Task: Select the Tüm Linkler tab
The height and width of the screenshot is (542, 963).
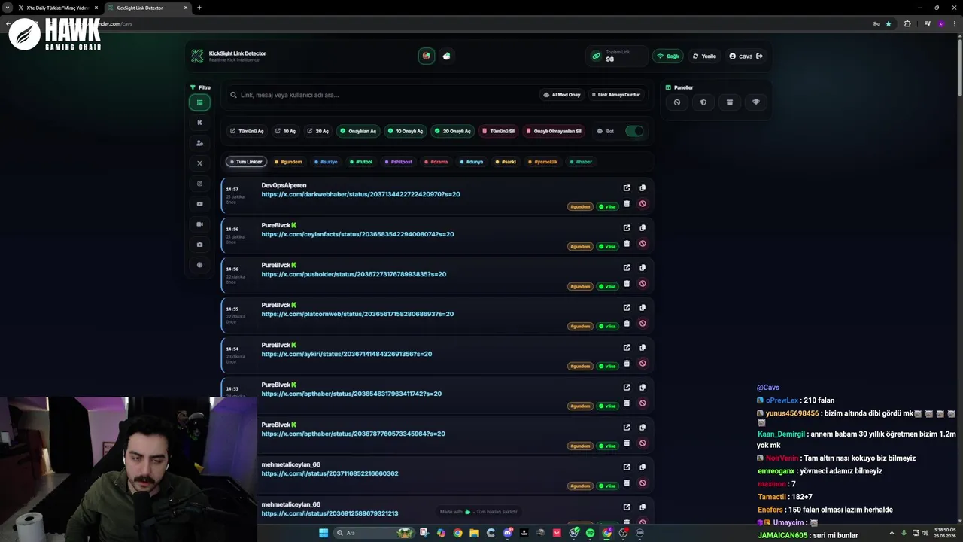Action: click(246, 162)
